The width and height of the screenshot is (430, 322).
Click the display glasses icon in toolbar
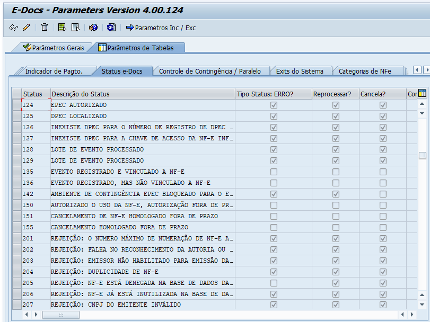[14, 28]
